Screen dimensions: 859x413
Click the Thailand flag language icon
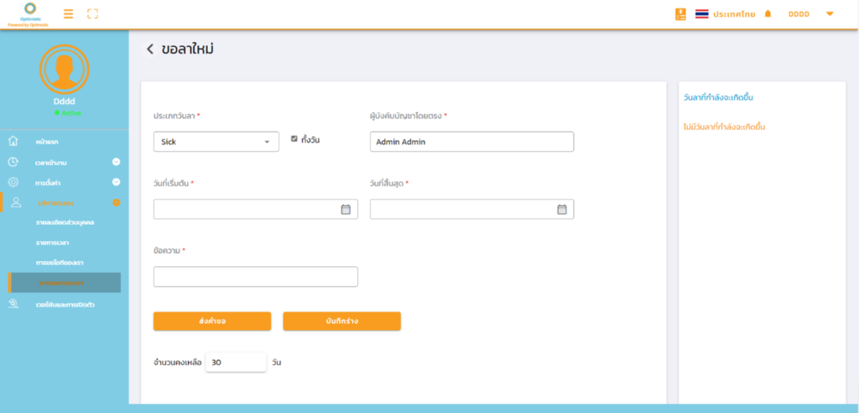pos(702,14)
